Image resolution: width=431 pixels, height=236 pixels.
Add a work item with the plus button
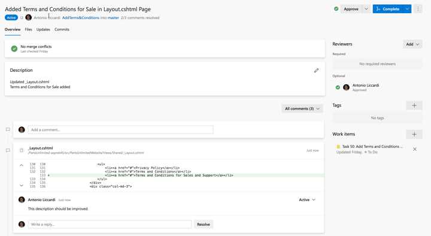point(414,134)
